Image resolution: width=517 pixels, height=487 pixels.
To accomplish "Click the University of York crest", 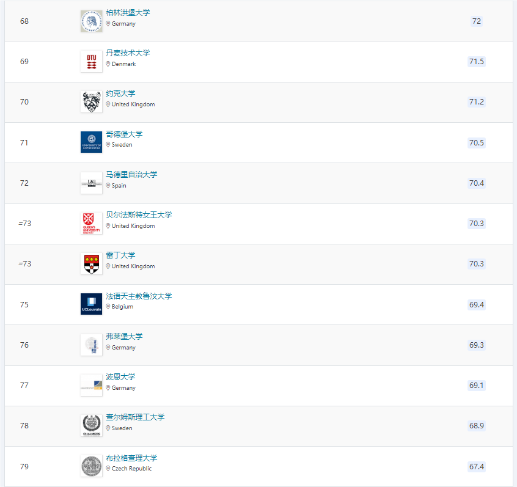I will click(x=91, y=102).
